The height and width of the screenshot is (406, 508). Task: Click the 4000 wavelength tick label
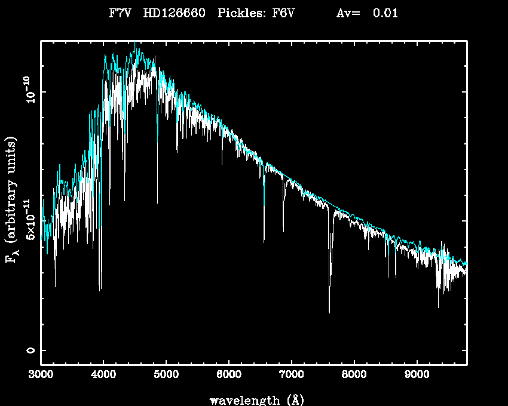tap(103, 376)
